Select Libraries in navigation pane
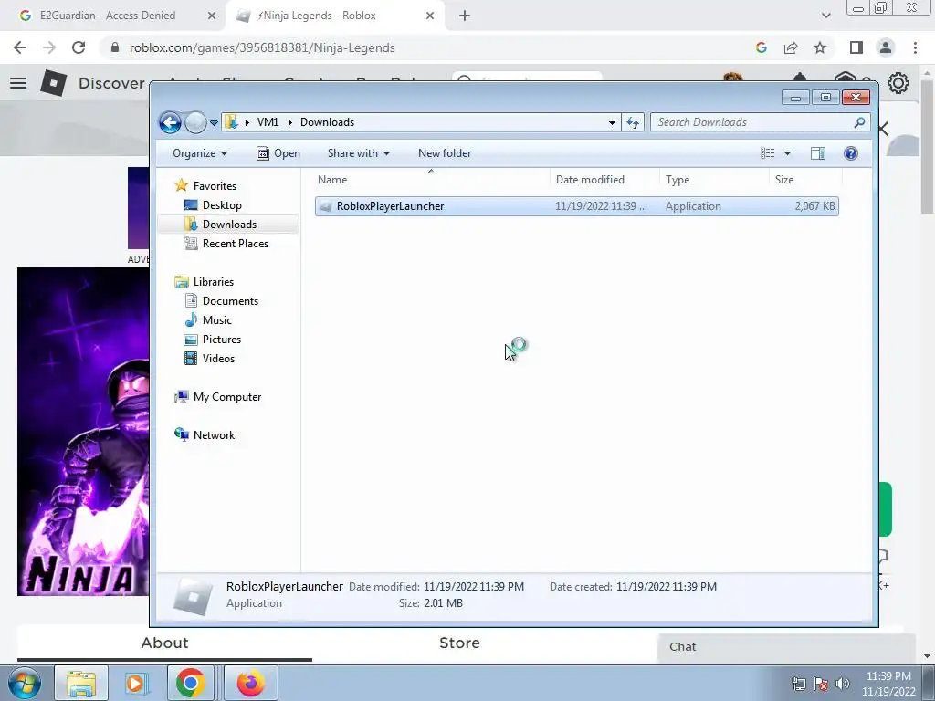 (204, 282)
